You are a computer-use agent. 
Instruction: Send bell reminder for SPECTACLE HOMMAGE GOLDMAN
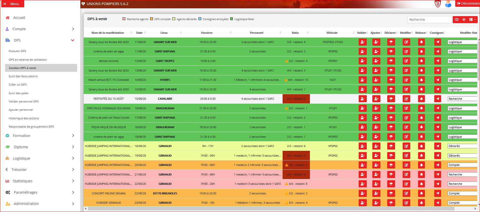click(421, 108)
